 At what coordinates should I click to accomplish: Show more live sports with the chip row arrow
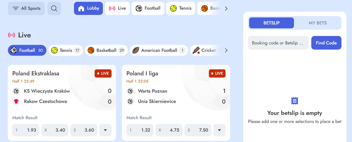[x=226, y=50]
